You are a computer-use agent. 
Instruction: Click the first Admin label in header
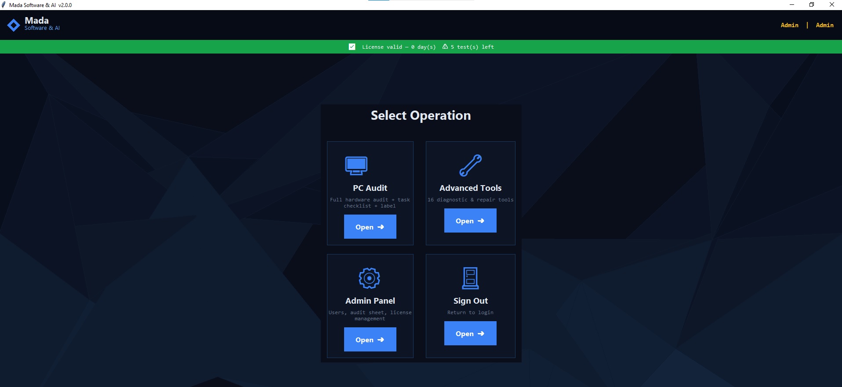pos(789,25)
